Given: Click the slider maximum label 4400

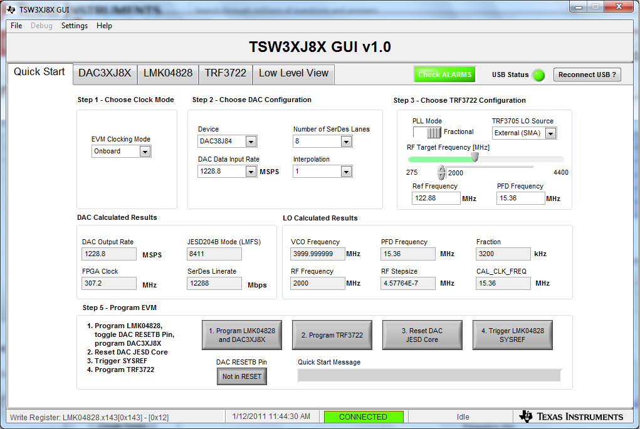Looking at the screenshot, I should [x=561, y=172].
